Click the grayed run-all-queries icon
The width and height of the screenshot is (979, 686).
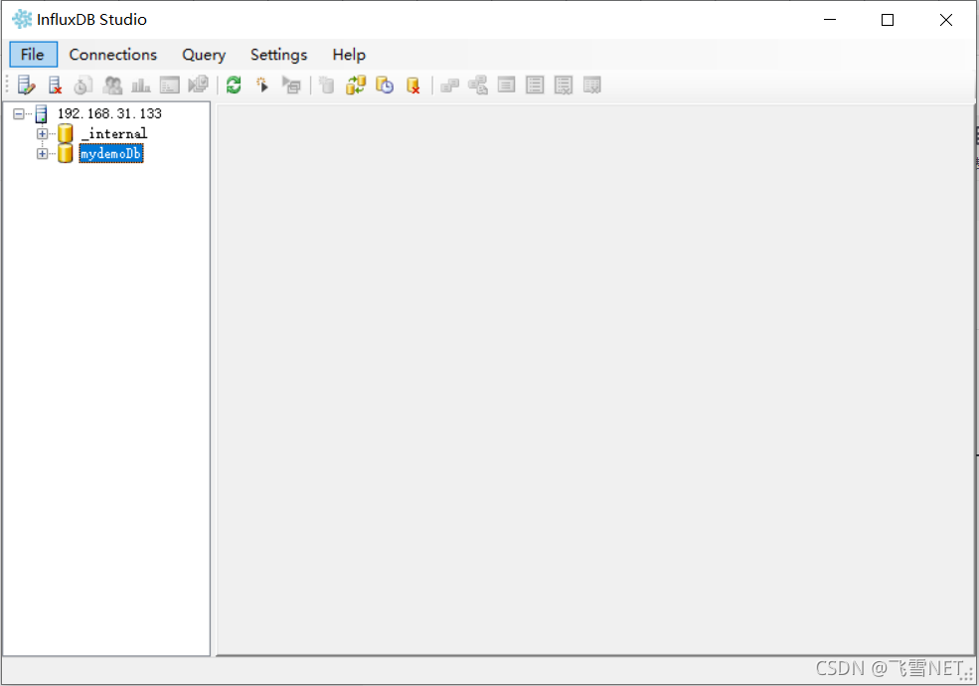click(291, 85)
